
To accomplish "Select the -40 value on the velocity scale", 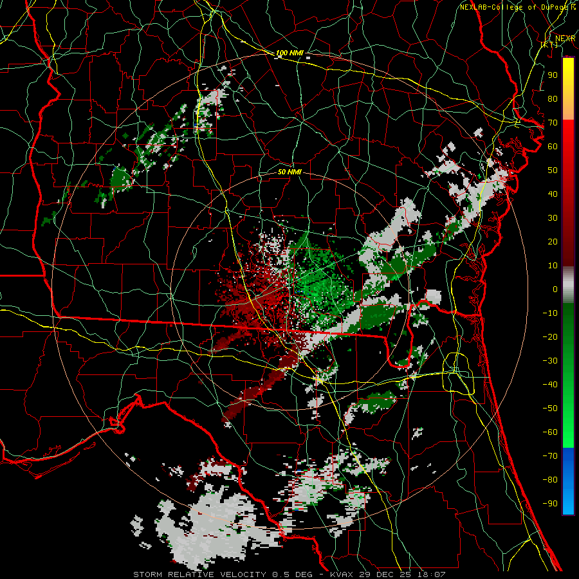I will pos(550,385).
